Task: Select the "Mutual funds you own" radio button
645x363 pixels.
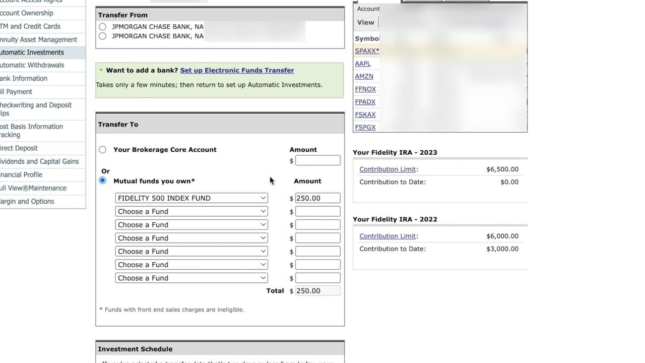Action: [x=102, y=180]
